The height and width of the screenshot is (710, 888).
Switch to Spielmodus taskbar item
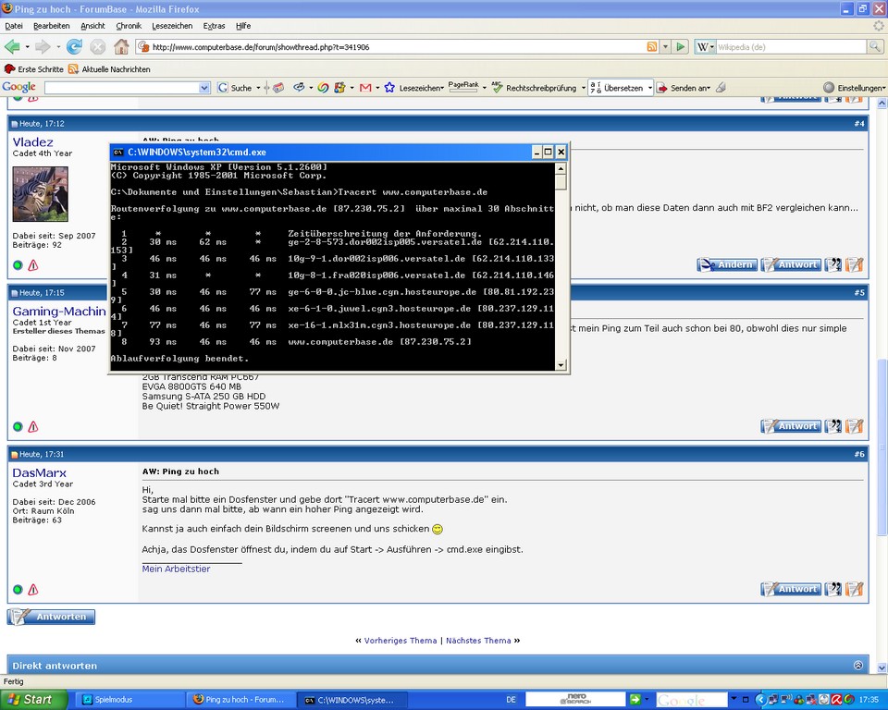[129, 700]
